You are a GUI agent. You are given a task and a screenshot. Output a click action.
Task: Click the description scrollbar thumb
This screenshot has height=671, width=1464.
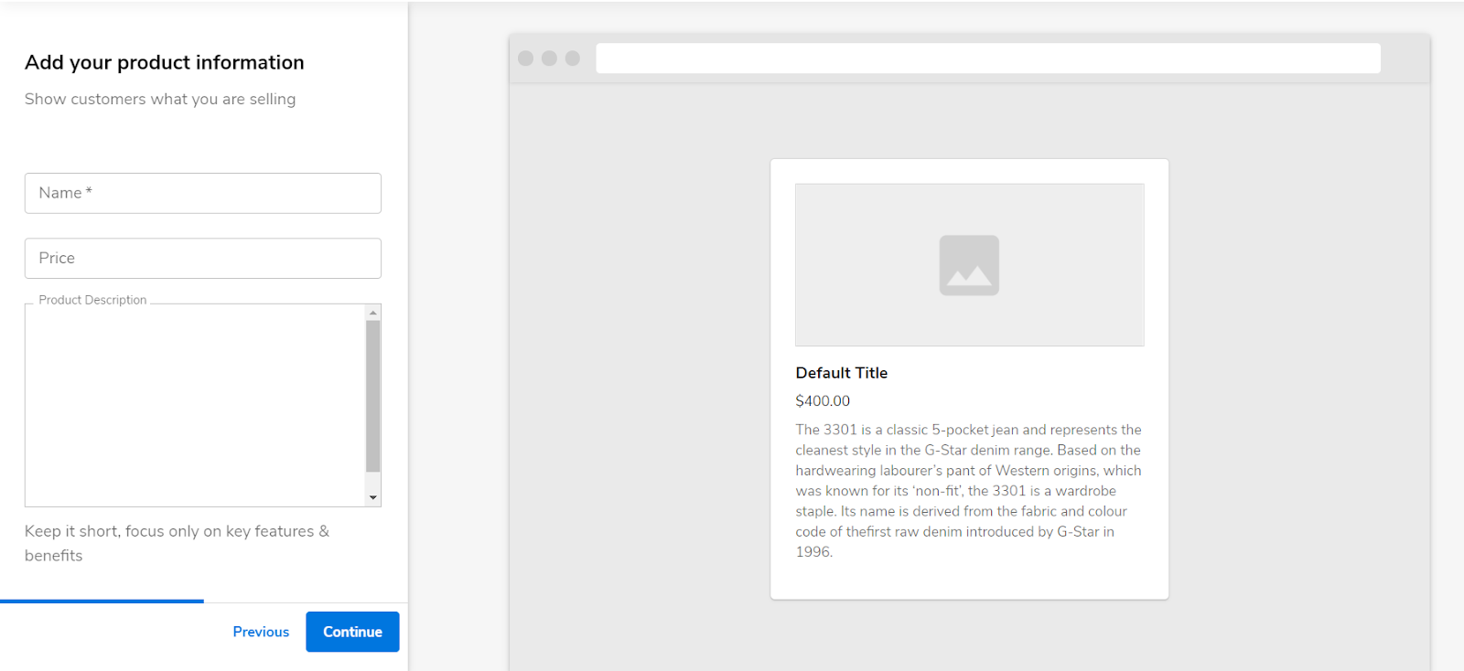[372, 396]
